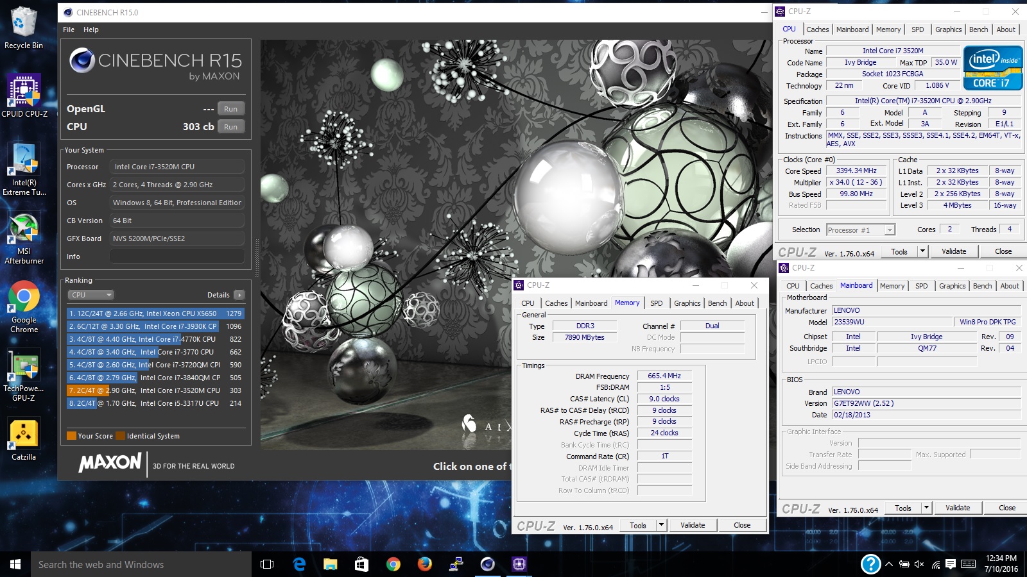Open the Cinebench File menu
Image resolution: width=1027 pixels, height=577 pixels.
(x=69, y=29)
